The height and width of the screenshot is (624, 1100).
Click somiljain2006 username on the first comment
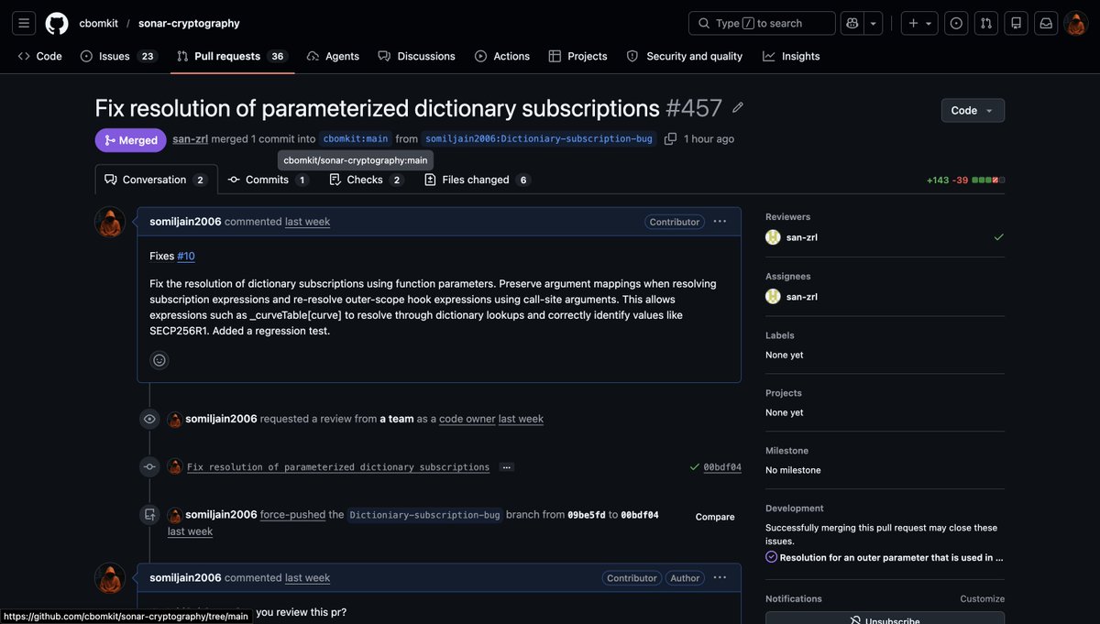pyautogui.click(x=186, y=222)
